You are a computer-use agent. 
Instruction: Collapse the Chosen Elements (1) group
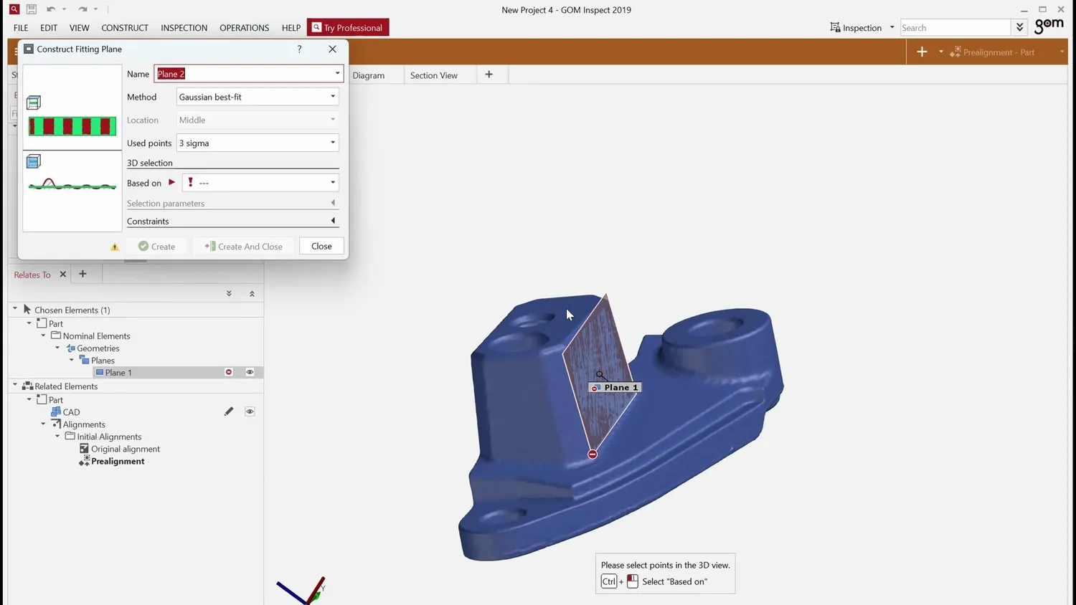click(15, 309)
